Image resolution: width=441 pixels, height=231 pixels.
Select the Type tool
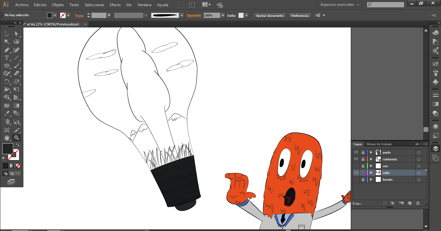click(6, 58)
